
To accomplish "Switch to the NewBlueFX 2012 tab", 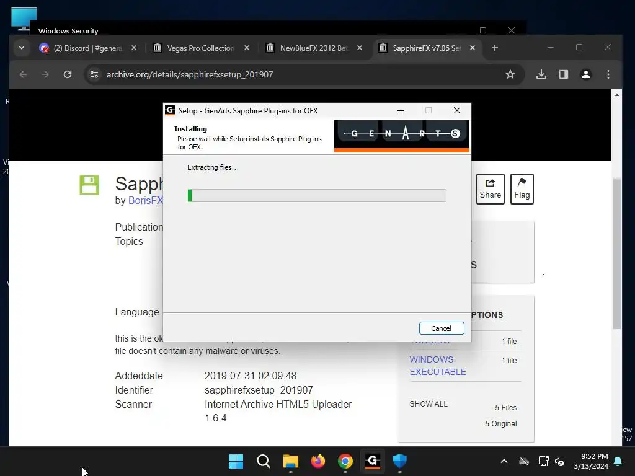I will click(x=313, y=48).
